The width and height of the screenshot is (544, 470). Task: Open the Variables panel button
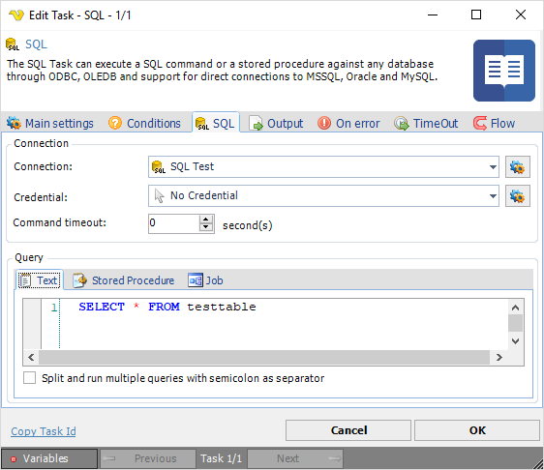click(49, 458)
